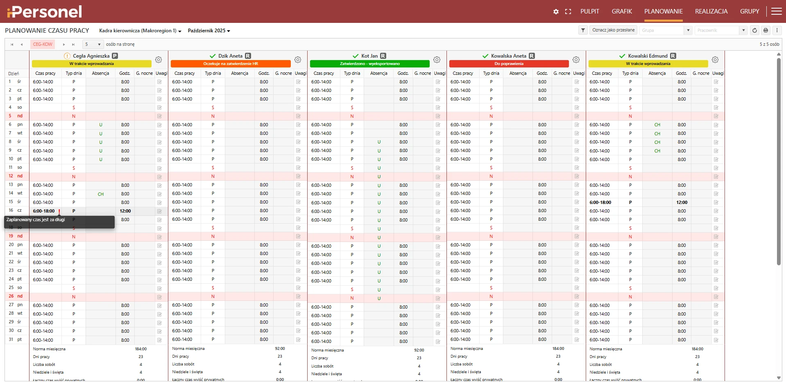Refresh the planning table
This screenshot has width=786, height=383.
754,30
